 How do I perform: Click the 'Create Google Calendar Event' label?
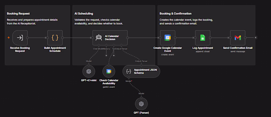point(168,49)
